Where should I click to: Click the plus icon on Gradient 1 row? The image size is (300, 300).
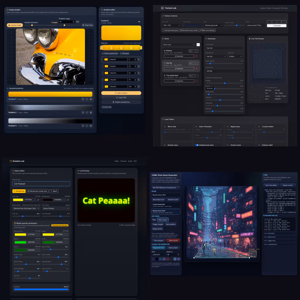pos(87,99)
